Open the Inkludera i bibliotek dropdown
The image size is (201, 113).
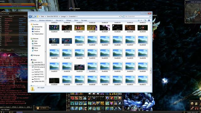(46, 20)
